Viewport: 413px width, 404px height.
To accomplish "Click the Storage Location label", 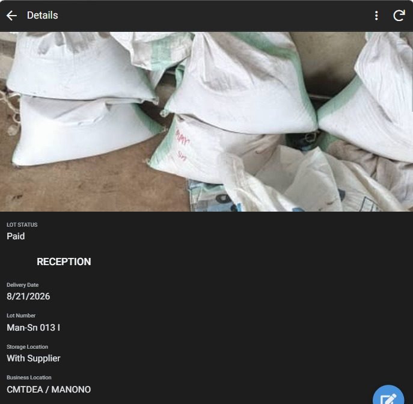I will click(x=28, y=347).
